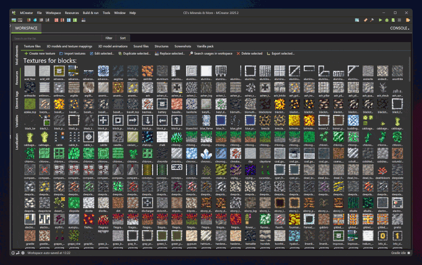Click the sync arrows icon in status bar
The width and height of the screenshot is (422, 265).
click(x=18, y=253)
